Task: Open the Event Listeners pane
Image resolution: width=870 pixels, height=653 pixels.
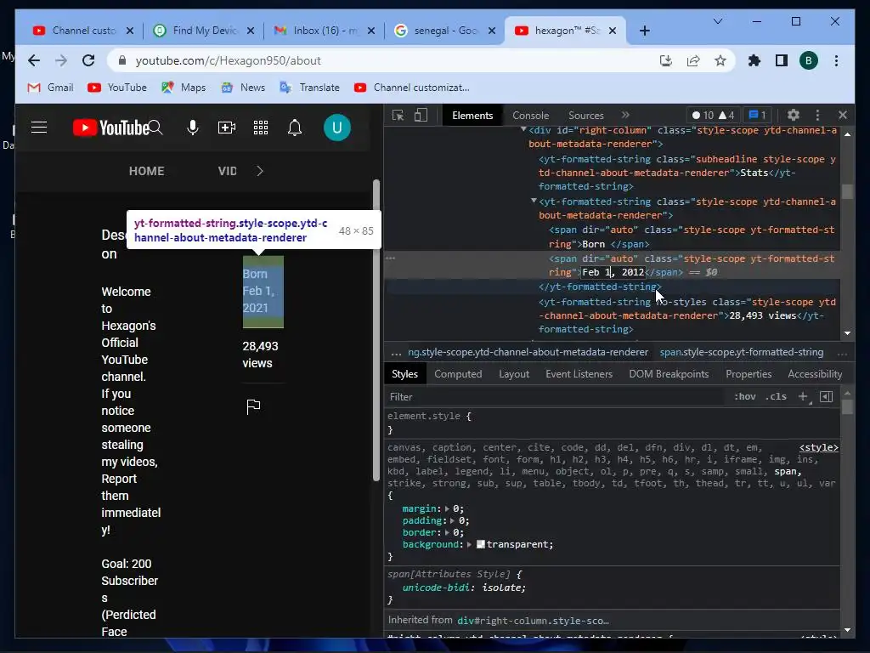Action: tap(579, 374)
